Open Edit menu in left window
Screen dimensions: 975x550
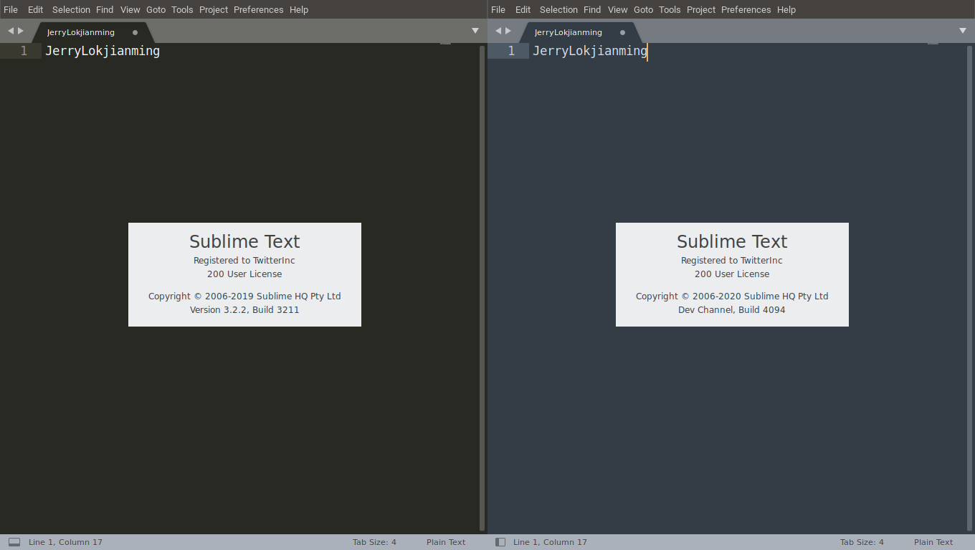[36, 9]
